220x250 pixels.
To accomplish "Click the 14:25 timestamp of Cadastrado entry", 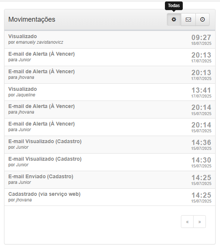I will (201, 195).
